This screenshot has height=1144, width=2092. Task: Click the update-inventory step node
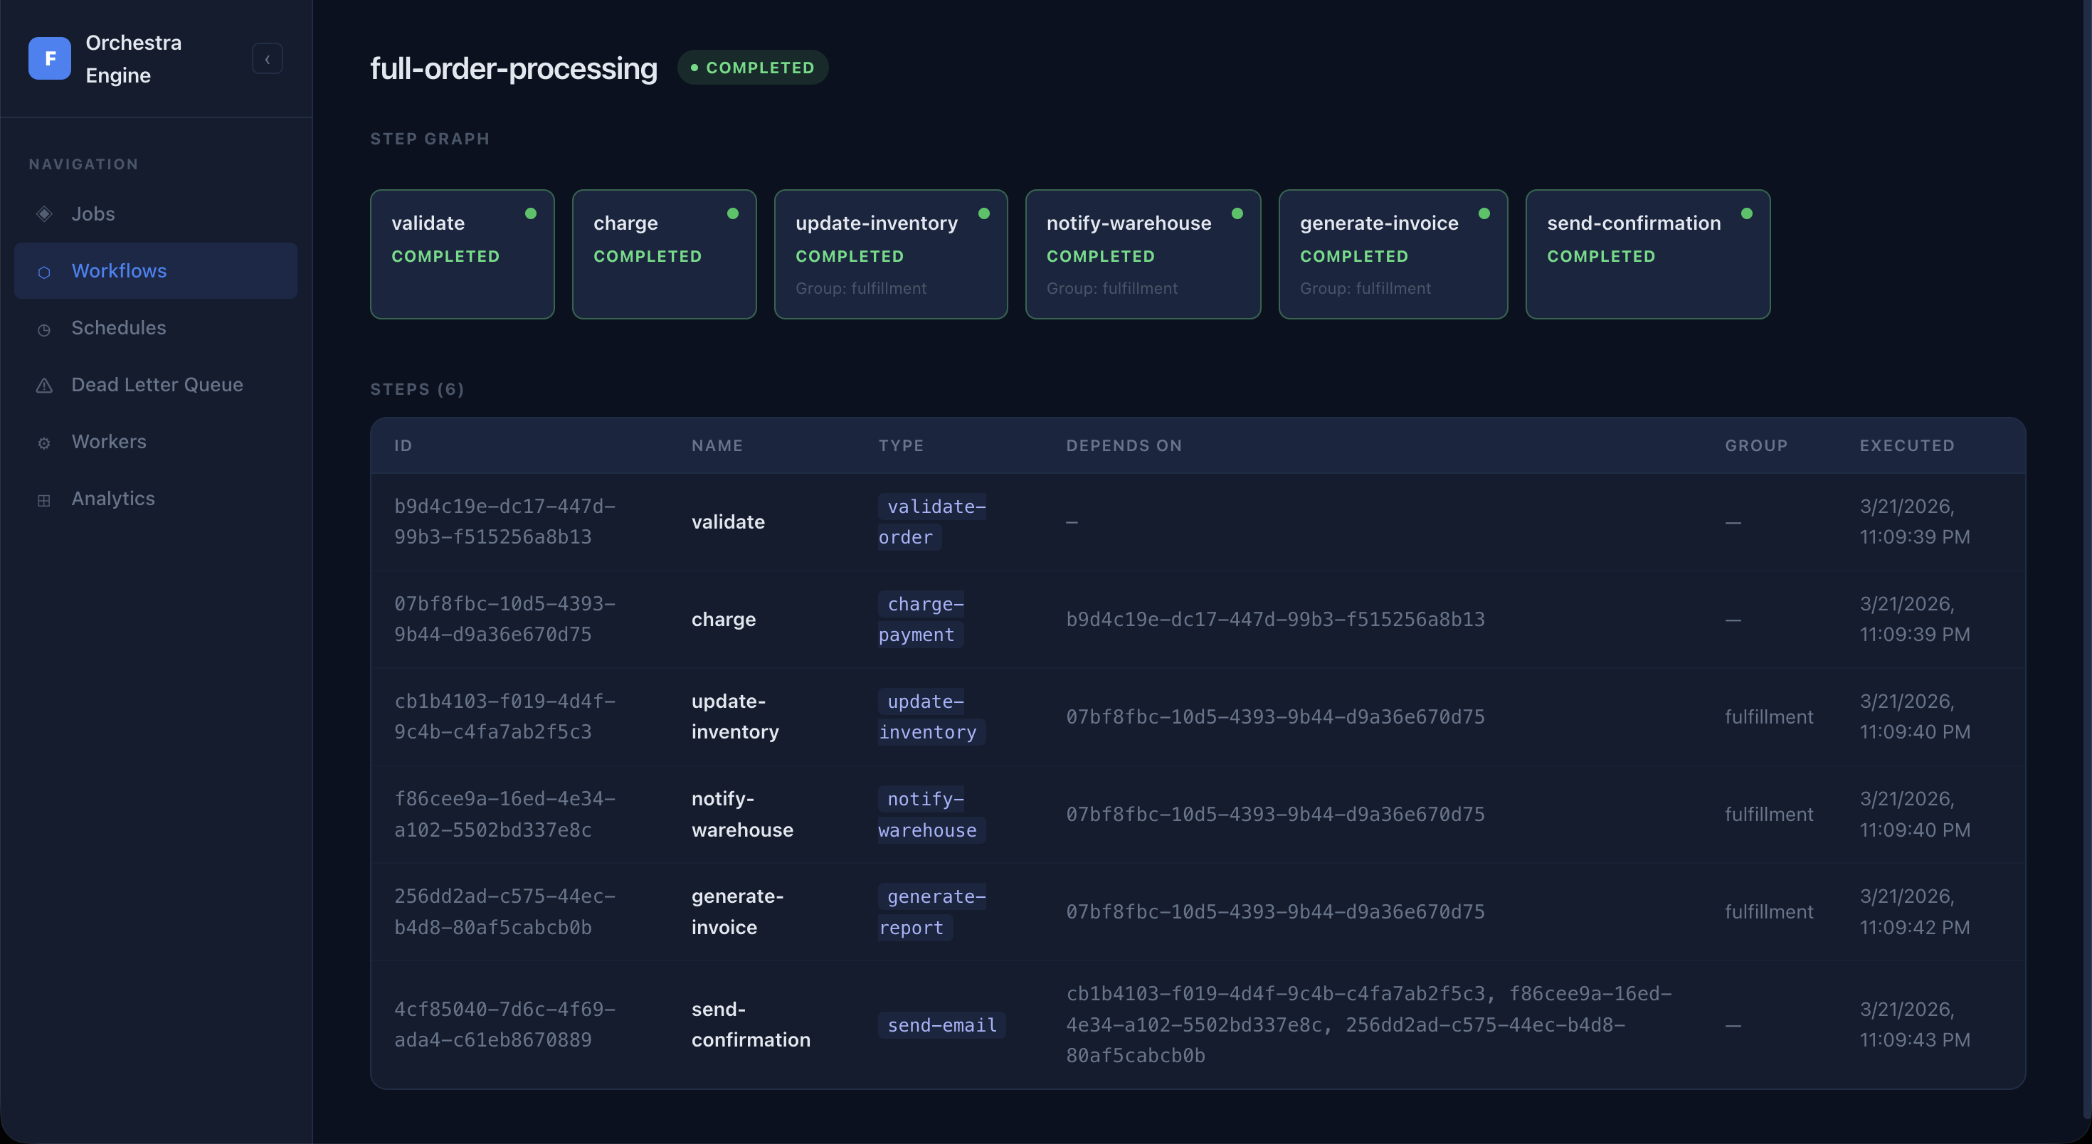pyautogui.click(x=890, y=253)
